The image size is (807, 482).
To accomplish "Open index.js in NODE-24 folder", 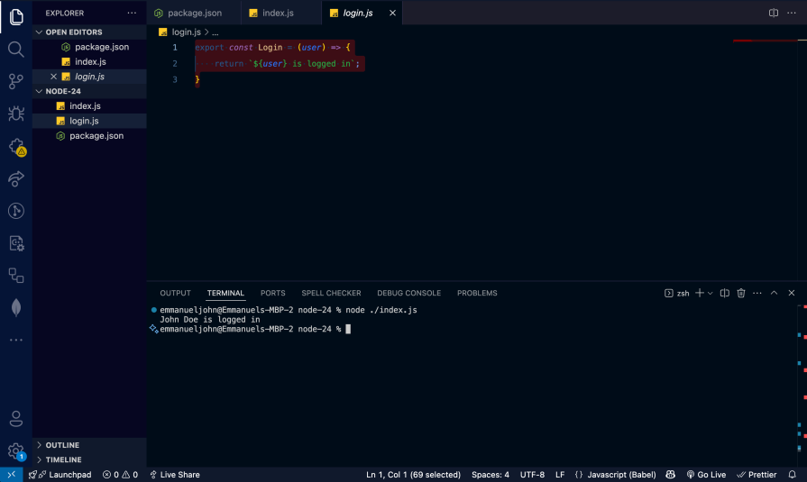I will tap(89, 106).
